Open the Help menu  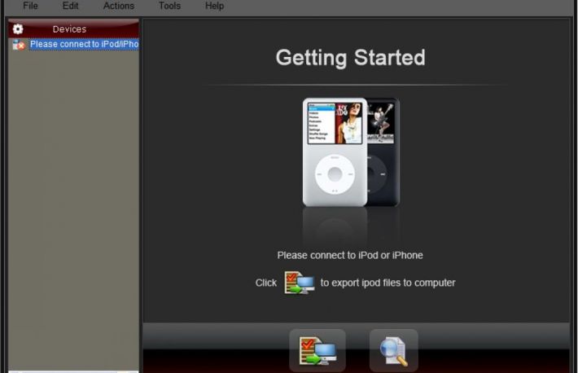coord(214,6)
